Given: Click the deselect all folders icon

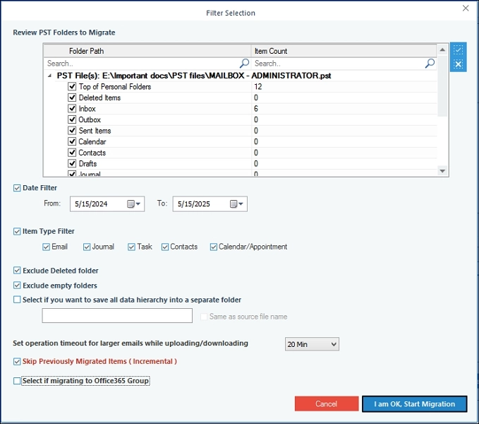Looking at the screenshot, I should click(459, 64).
